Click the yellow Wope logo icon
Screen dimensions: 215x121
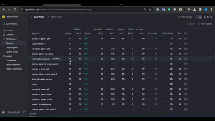[x=3, y=17]
